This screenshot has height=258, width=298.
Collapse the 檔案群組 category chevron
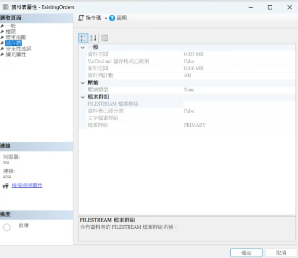pos(82,97)
